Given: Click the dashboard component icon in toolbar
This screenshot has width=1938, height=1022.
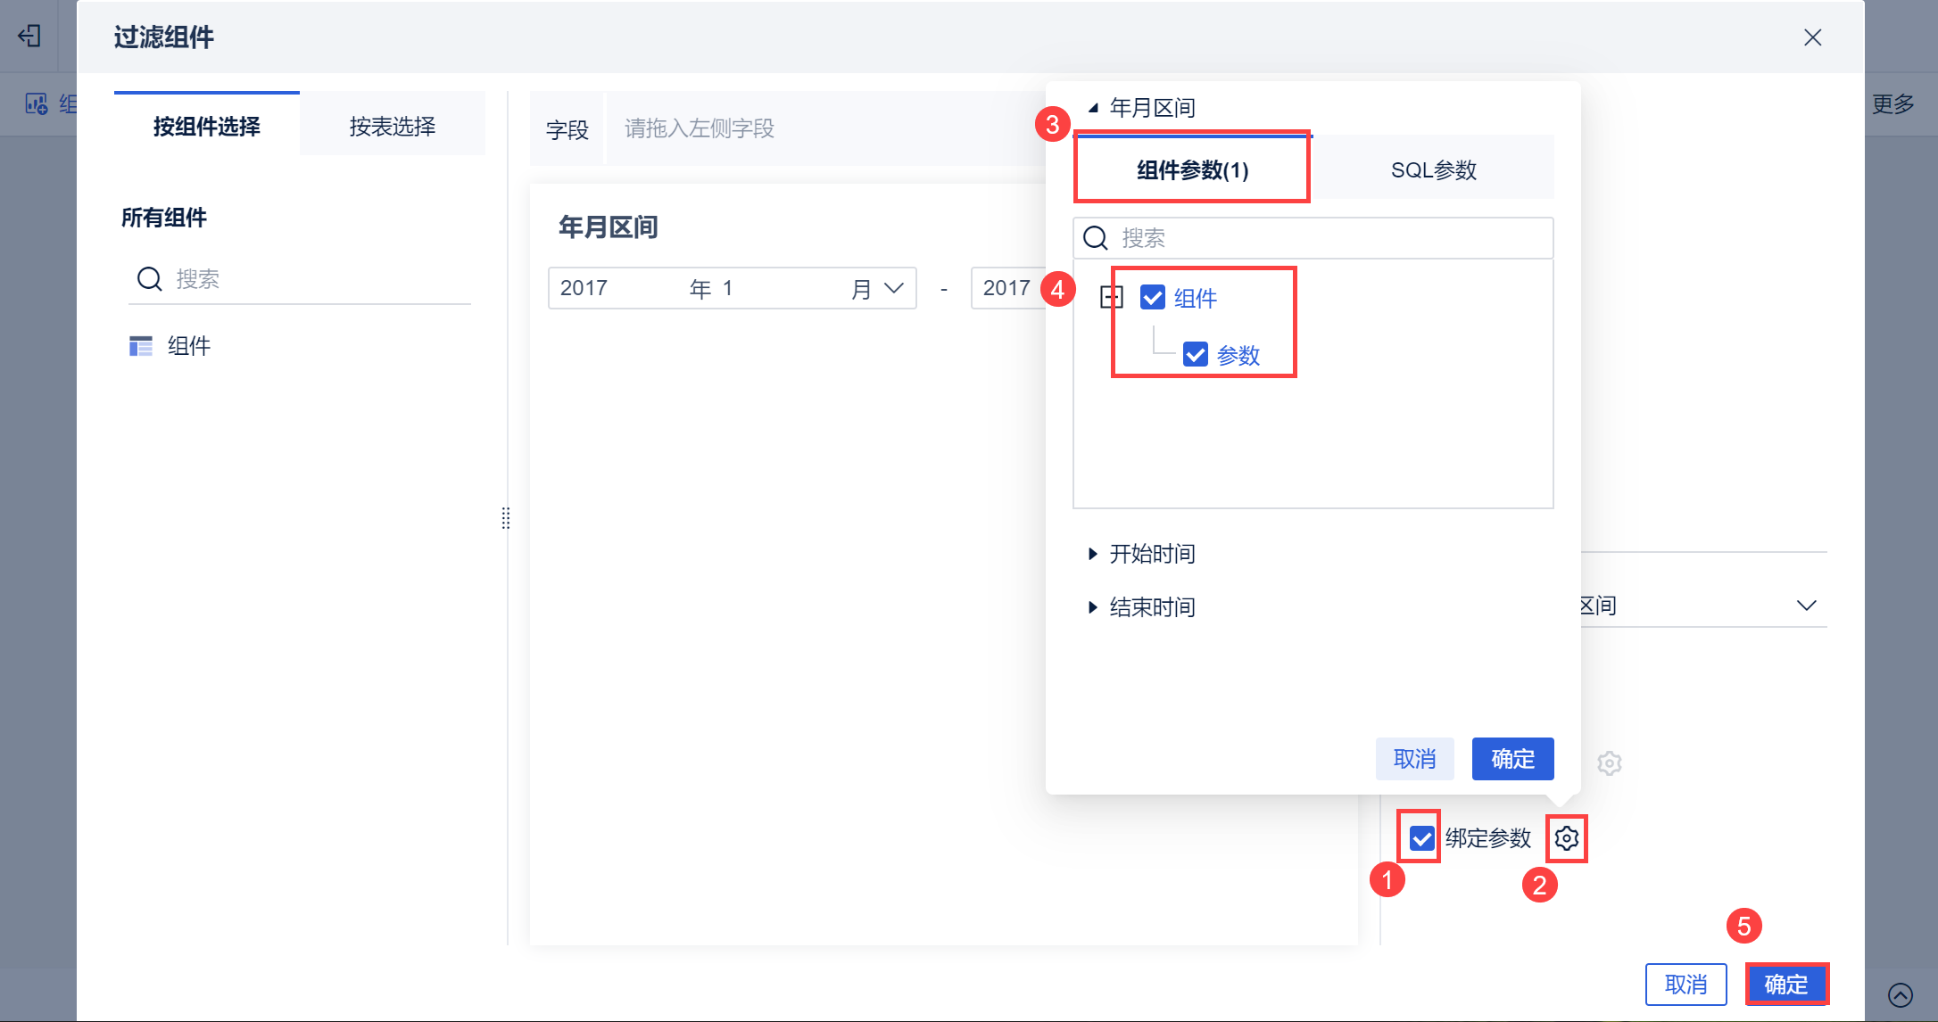Looking at the screenshot, I should click(36, 104).
